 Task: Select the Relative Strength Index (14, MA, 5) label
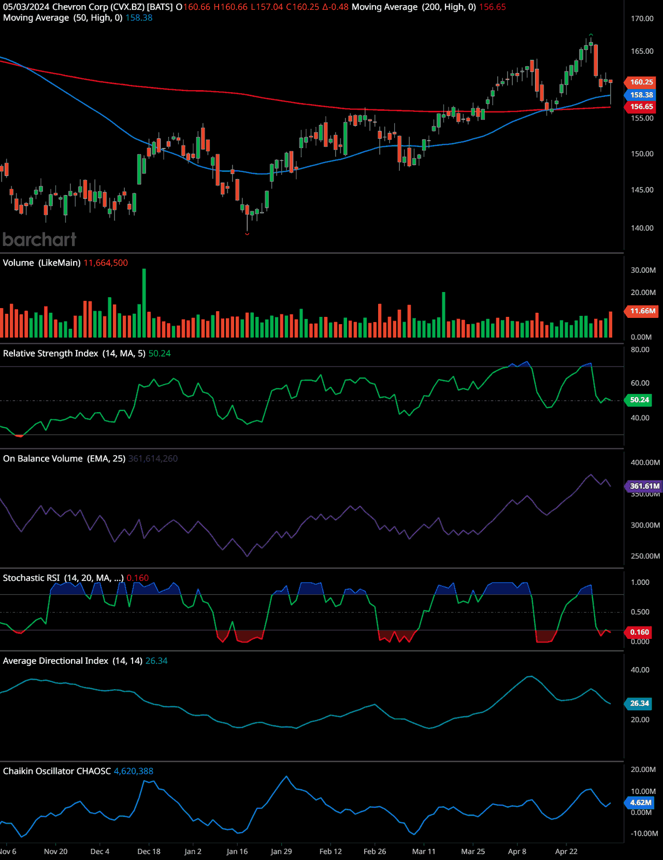[x=74, y=353]
